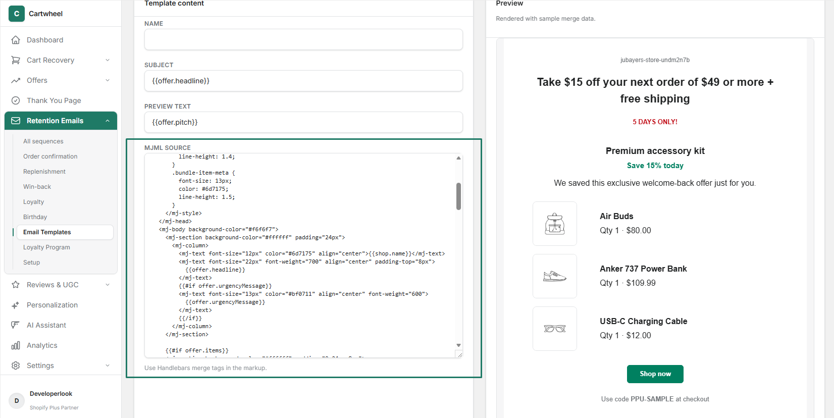Click the MJML source scrollbar thumb
The image size is (834, 418).
click(458, 196)
